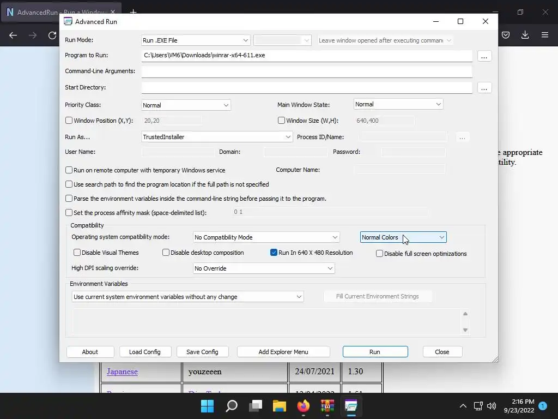Switch to Firefox on the taskbar
Viewport: 558px width, 419px height.
click(x=303, y=406)
